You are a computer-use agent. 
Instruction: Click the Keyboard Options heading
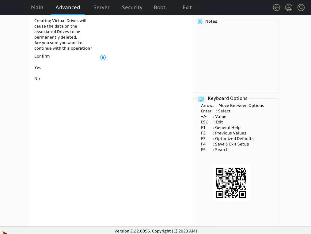point(227,98)
